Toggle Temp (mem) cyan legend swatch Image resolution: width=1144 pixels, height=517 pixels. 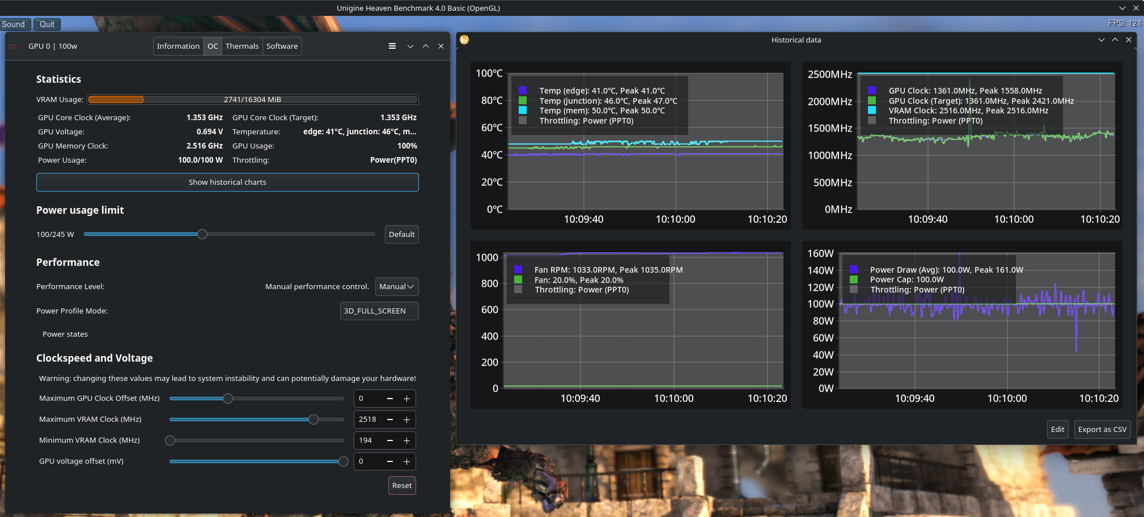click(523, 111)
